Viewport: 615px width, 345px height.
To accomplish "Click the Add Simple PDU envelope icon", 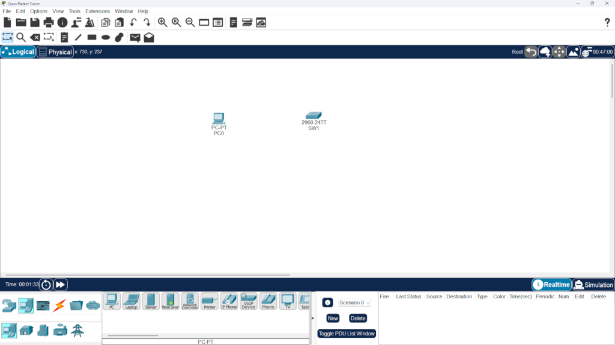I will [x=135, y=37].
